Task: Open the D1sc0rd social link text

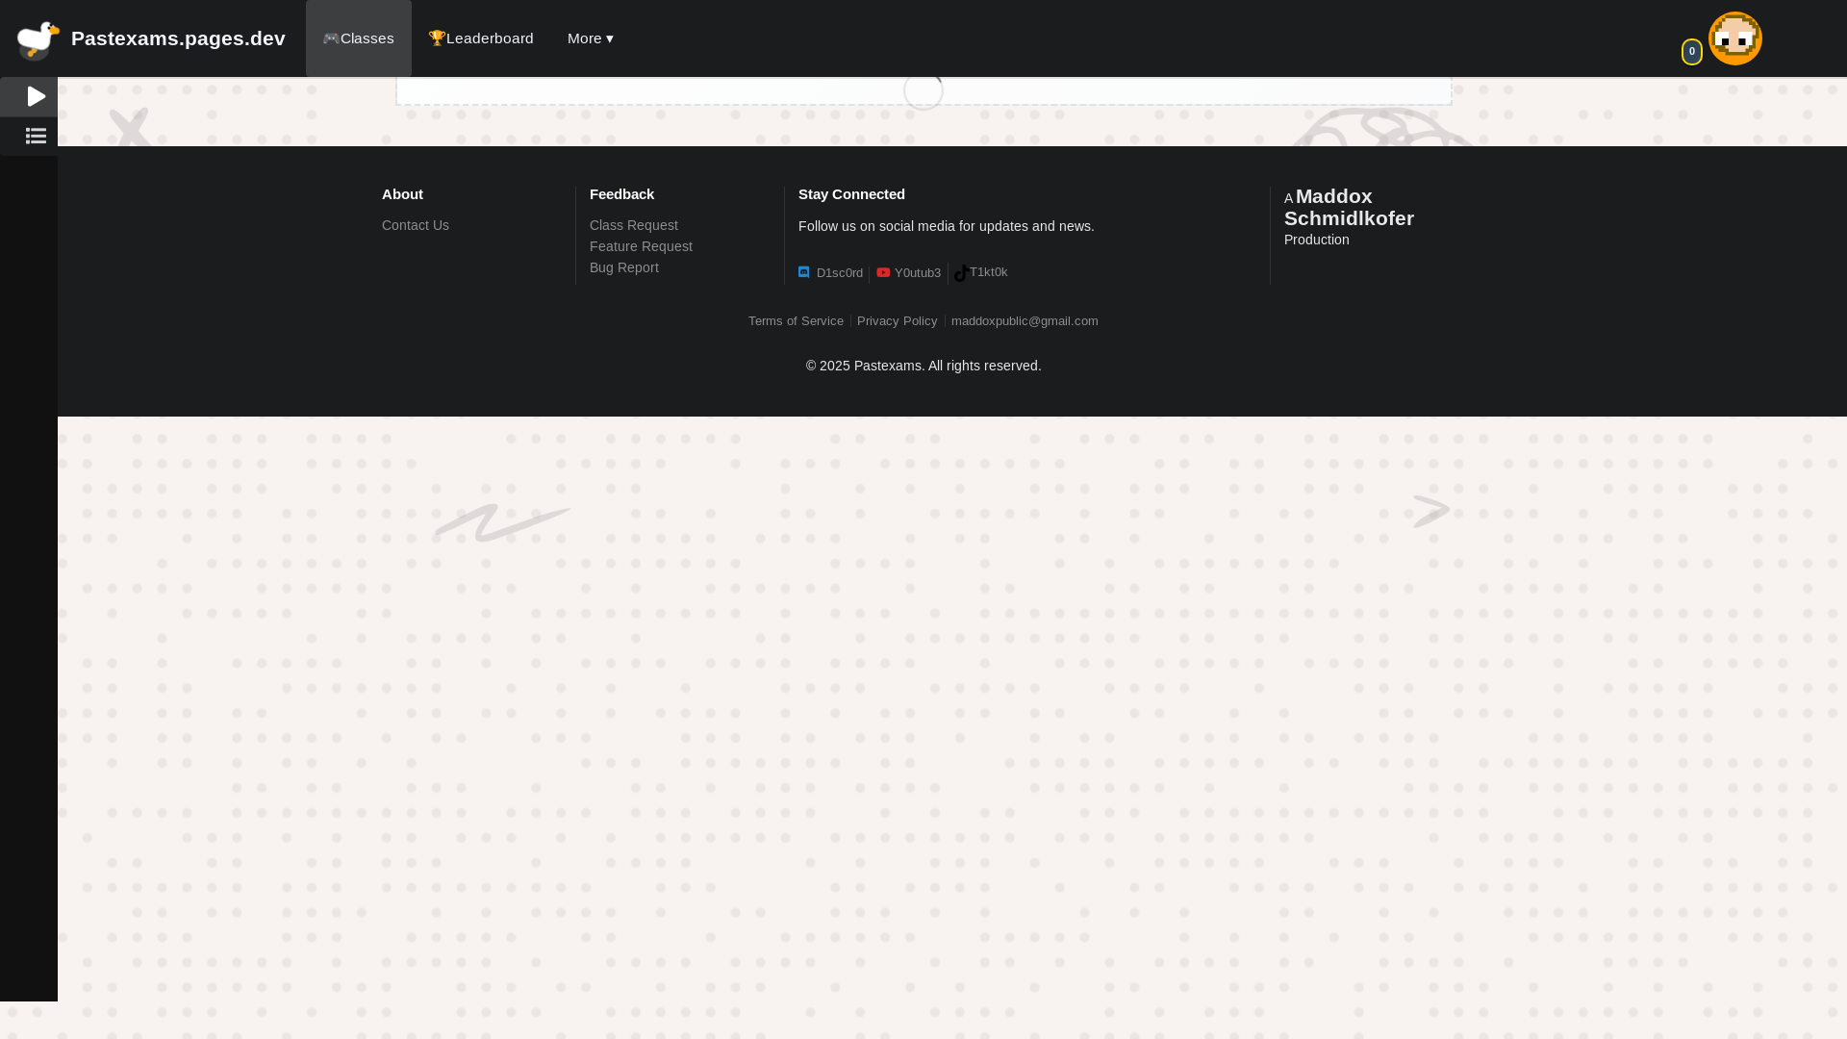Action: 840,273
